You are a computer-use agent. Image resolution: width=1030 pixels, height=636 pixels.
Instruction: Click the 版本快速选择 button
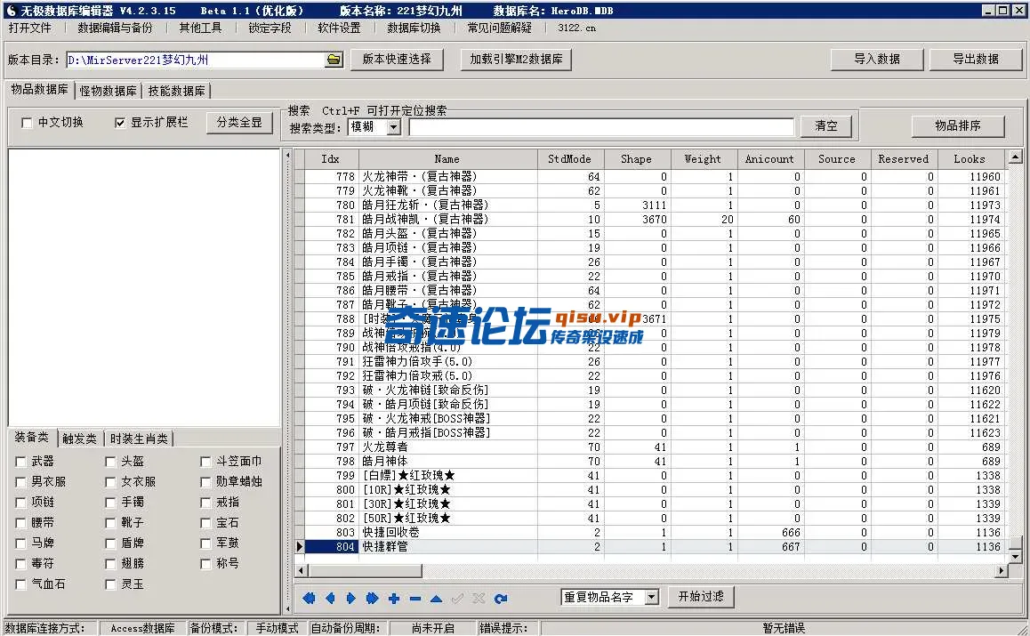pyautogui.click(x=397, y=59)
